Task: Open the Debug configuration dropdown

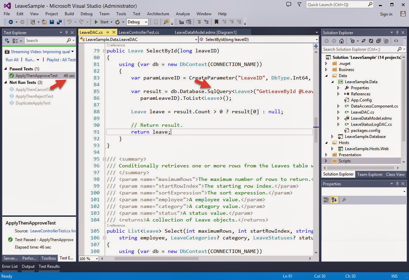Action: click(146, 22)
